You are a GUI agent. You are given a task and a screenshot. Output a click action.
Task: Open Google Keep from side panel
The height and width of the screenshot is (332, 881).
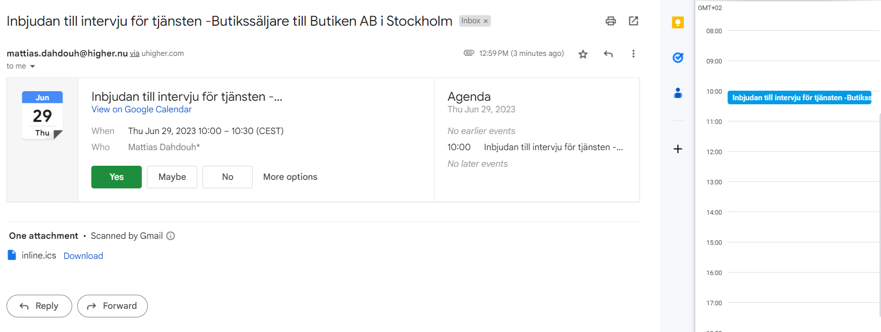(678, 23)
